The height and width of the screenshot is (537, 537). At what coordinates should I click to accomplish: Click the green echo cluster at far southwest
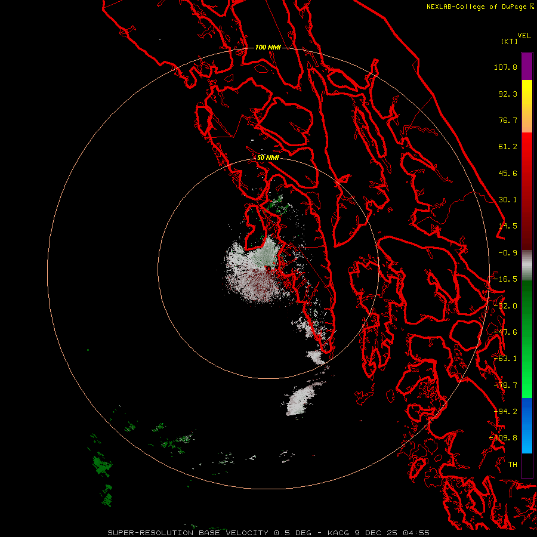pos(102,466)
